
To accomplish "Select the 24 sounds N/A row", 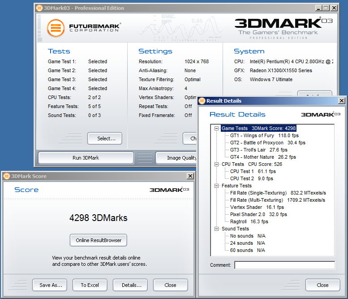I will tap(248, 243).
